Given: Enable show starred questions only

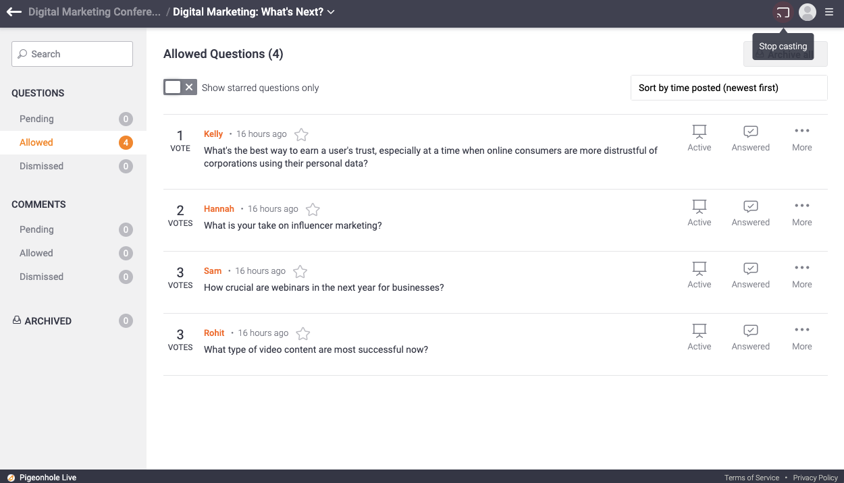Looking at the screenshot, I should [180, 87].
